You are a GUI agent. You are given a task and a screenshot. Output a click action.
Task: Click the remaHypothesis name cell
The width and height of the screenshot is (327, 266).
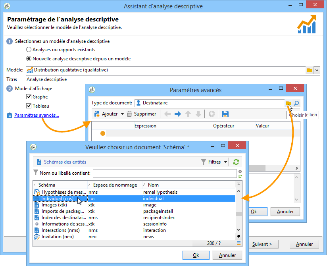coord(160,192)
